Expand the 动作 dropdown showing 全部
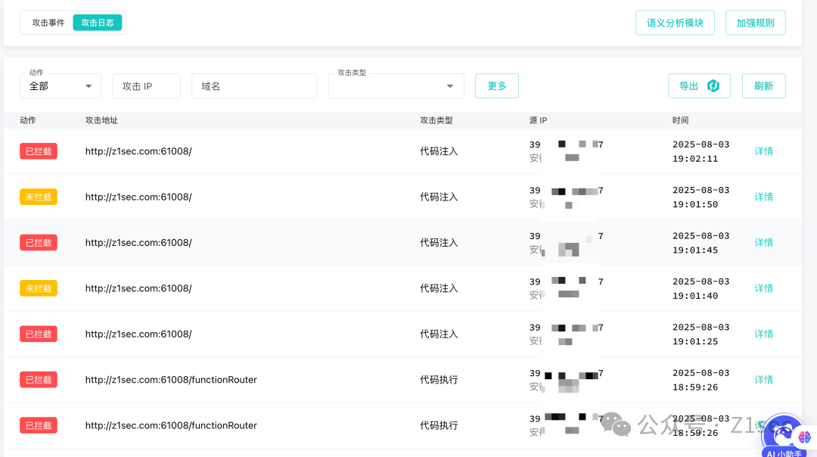This screenshot has height=457, width=817. [x=61, y=86]
